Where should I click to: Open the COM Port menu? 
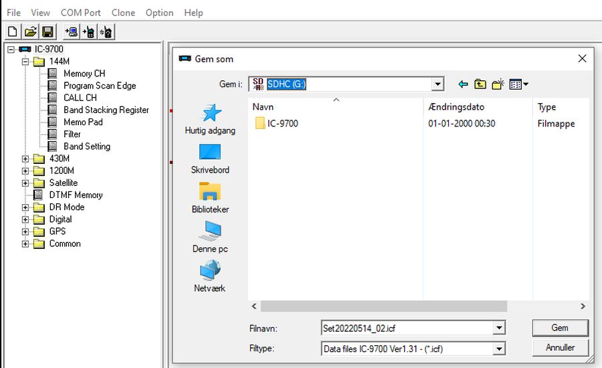[81, 13]
